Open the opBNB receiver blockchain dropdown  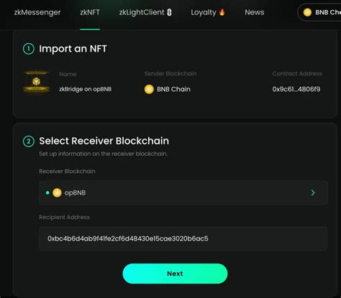(x=183, y=192)
